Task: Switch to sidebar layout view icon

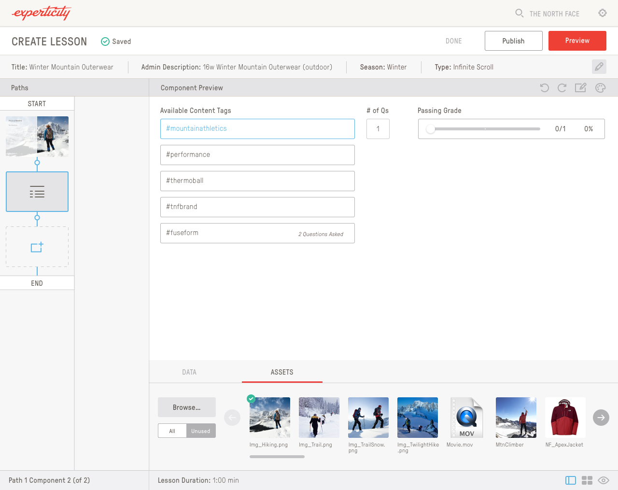Action: (x=571, y=480)
